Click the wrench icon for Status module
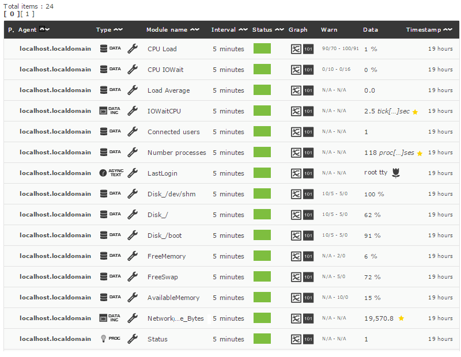 (x=133, y=339)
